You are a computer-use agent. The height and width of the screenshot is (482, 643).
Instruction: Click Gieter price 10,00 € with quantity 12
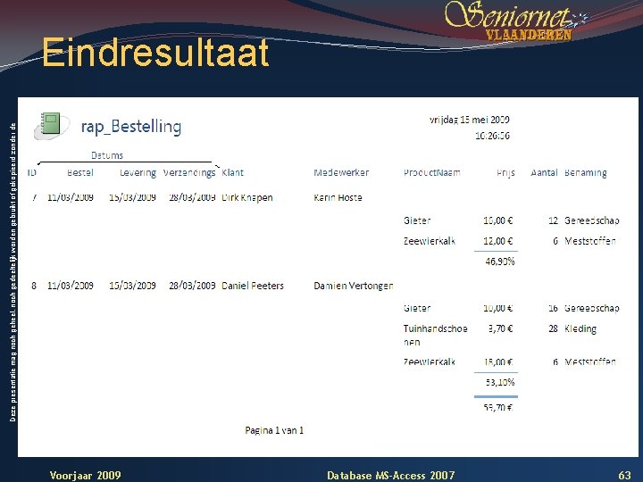[497, 220]
